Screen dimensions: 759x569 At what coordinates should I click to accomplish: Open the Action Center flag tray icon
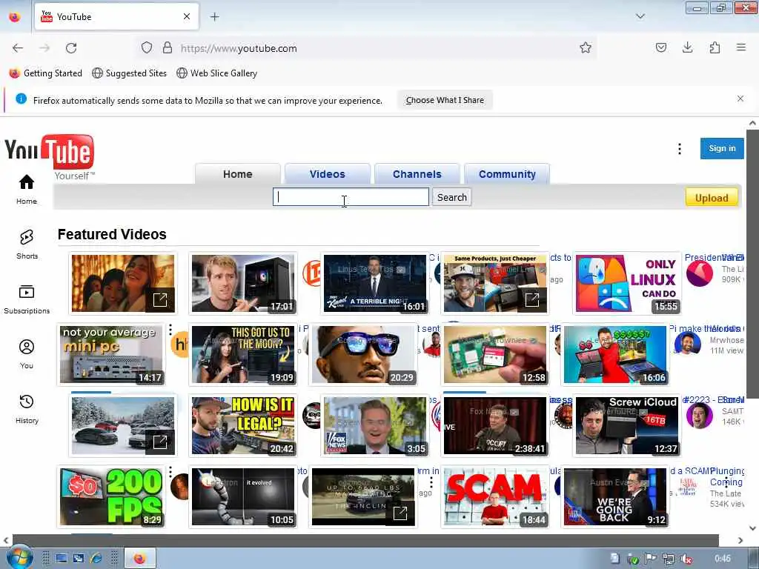click(650, 559)
